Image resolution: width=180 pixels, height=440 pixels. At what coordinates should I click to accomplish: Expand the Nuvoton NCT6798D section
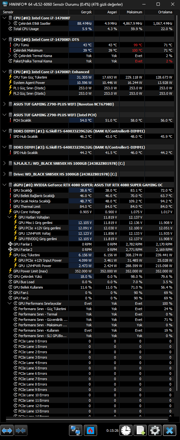4,104
